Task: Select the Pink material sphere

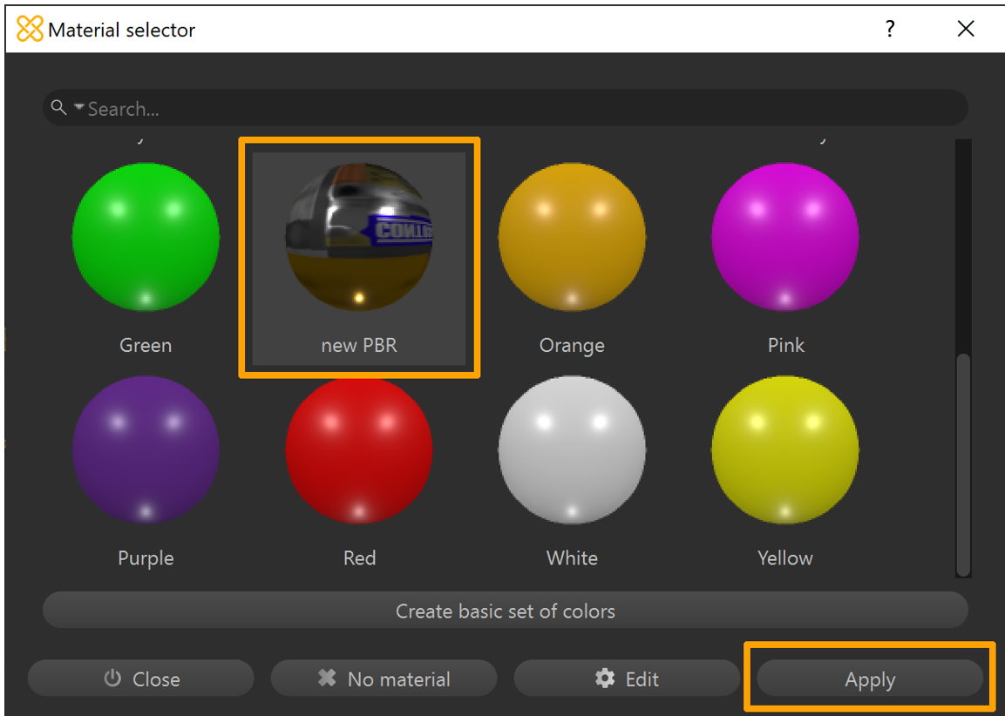Action: [x=784, y=236]
